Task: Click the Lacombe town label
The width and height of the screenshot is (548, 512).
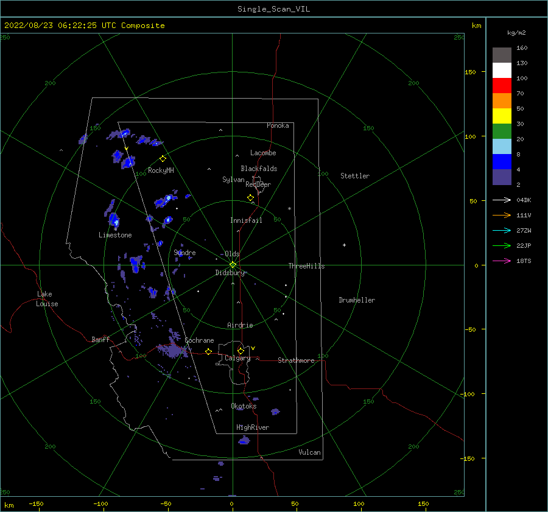Action: pos(263,153)
